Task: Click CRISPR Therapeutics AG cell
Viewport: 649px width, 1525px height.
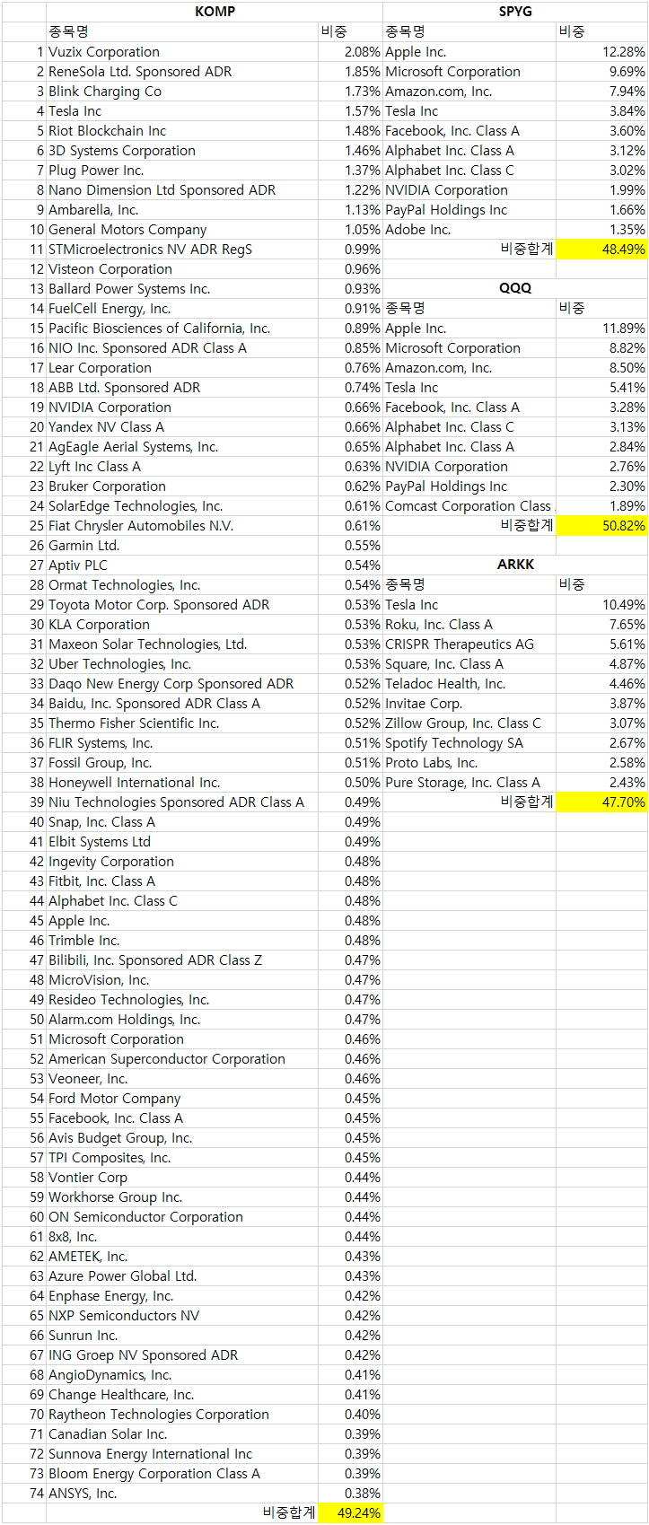Action: point(469,644)
